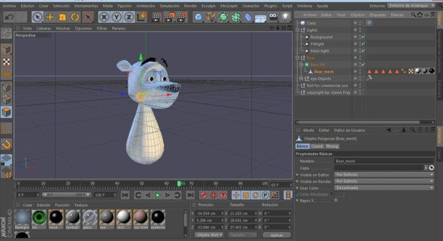Click the coordinate system icon
443x241 pixels.
(x=142, y=17)
